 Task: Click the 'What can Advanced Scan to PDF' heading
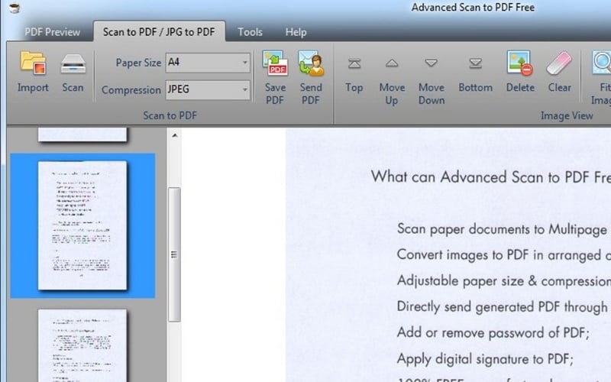coord(491,177)
